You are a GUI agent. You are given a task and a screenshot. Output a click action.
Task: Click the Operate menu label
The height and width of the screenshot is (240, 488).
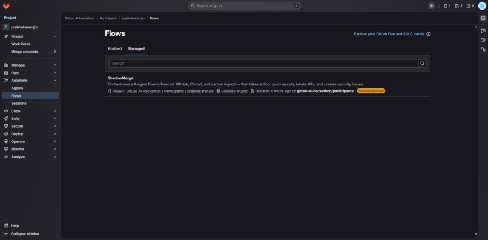click(x=18, y=141)
